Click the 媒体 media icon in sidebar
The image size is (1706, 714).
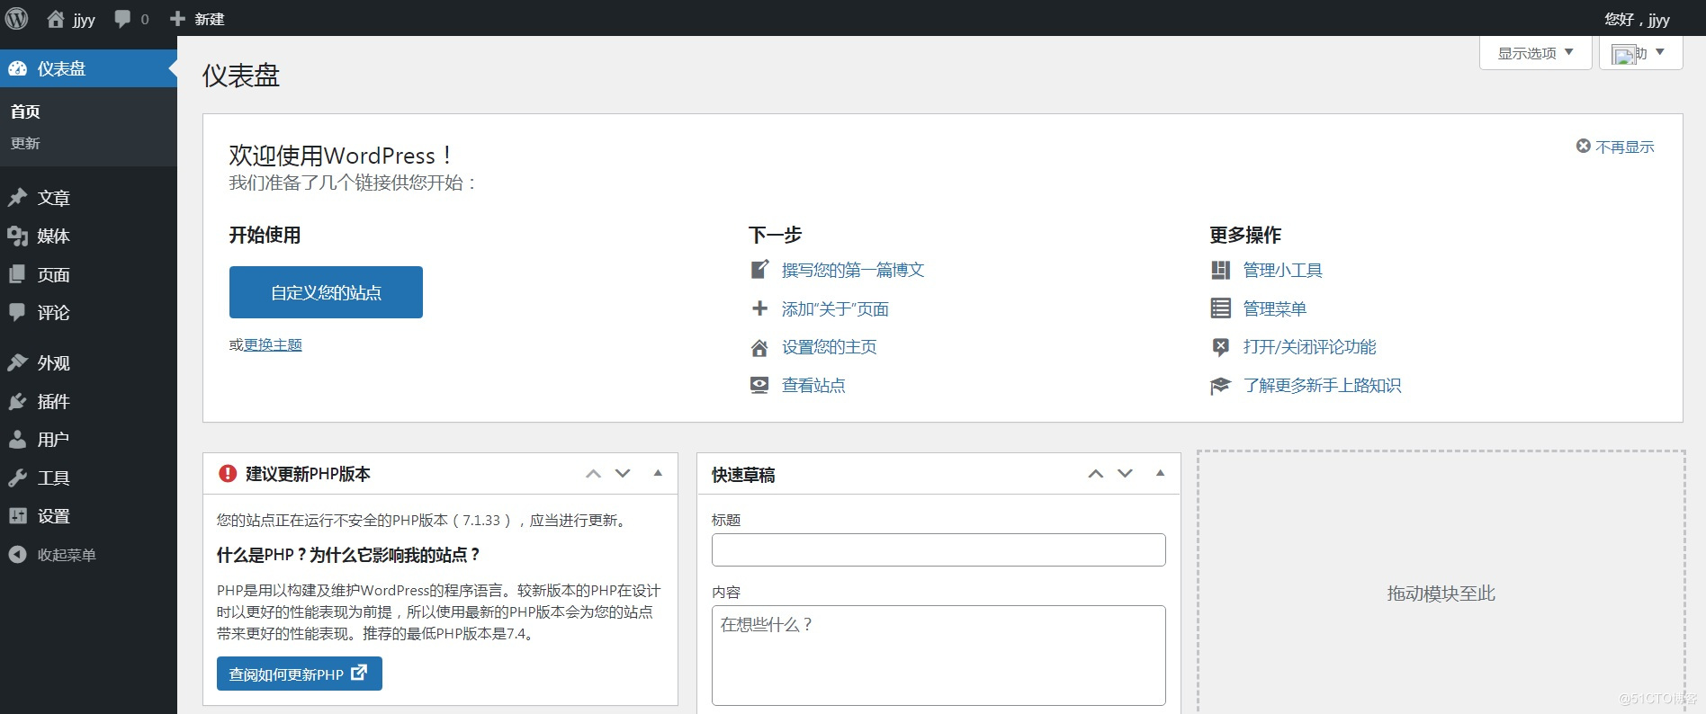[x=17, y=236]
